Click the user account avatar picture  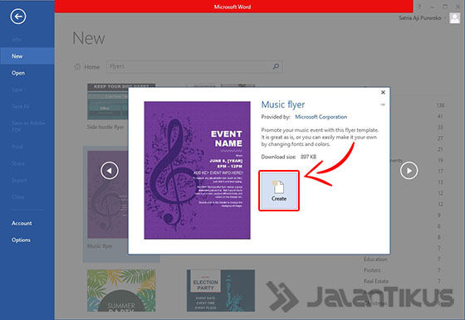(x=455, y=18)
